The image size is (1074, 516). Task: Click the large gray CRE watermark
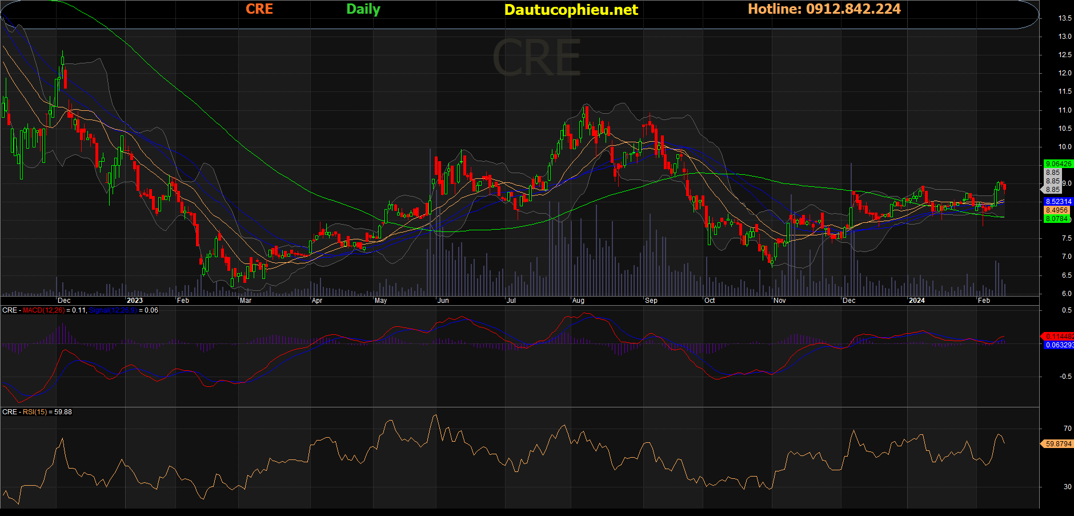(536, 58)
